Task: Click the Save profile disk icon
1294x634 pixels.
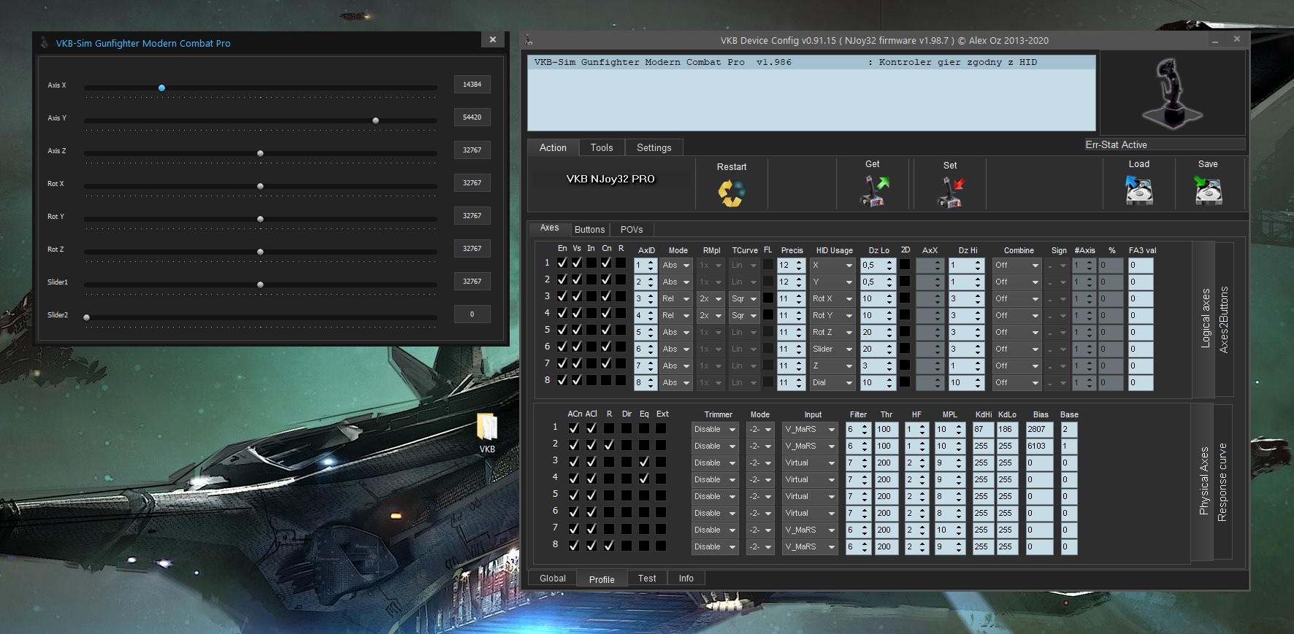Action: [1208, 190]
